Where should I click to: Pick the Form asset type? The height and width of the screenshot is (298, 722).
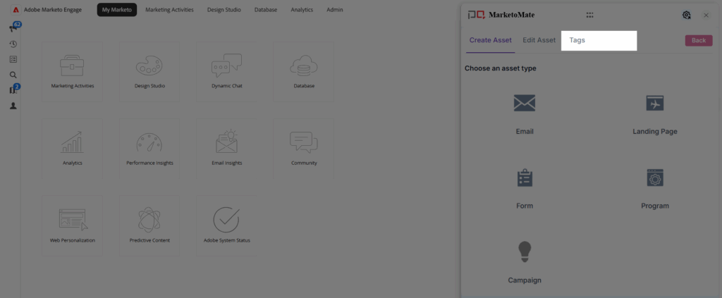point(524,178)
